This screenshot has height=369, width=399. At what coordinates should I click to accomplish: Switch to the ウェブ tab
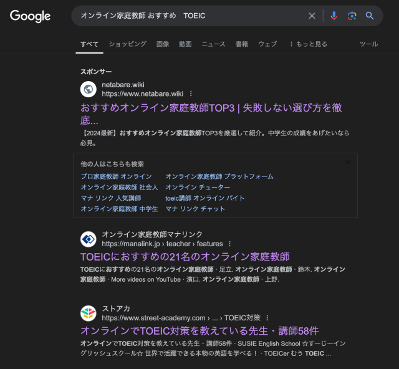(x=267, y=44)
